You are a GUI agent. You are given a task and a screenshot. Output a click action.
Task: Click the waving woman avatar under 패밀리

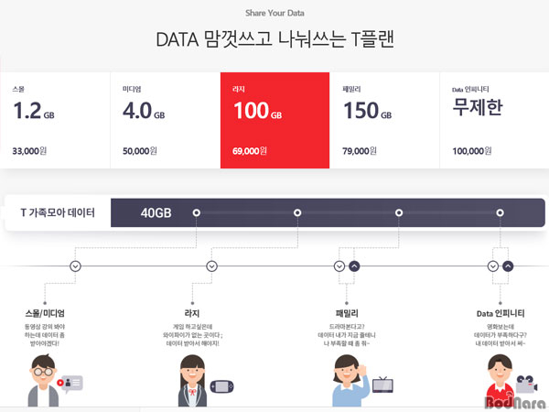coord(350,381)
